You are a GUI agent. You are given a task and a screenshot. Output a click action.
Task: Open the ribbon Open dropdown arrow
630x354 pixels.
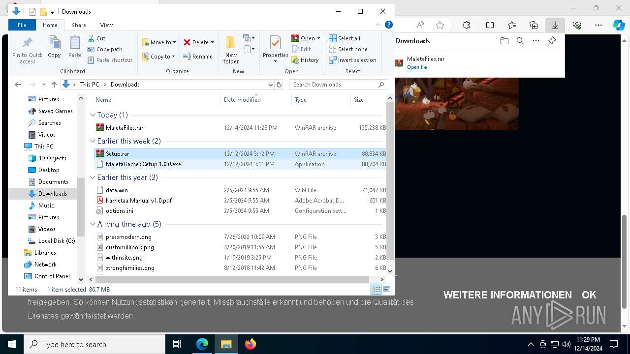[x=318, y=38]
